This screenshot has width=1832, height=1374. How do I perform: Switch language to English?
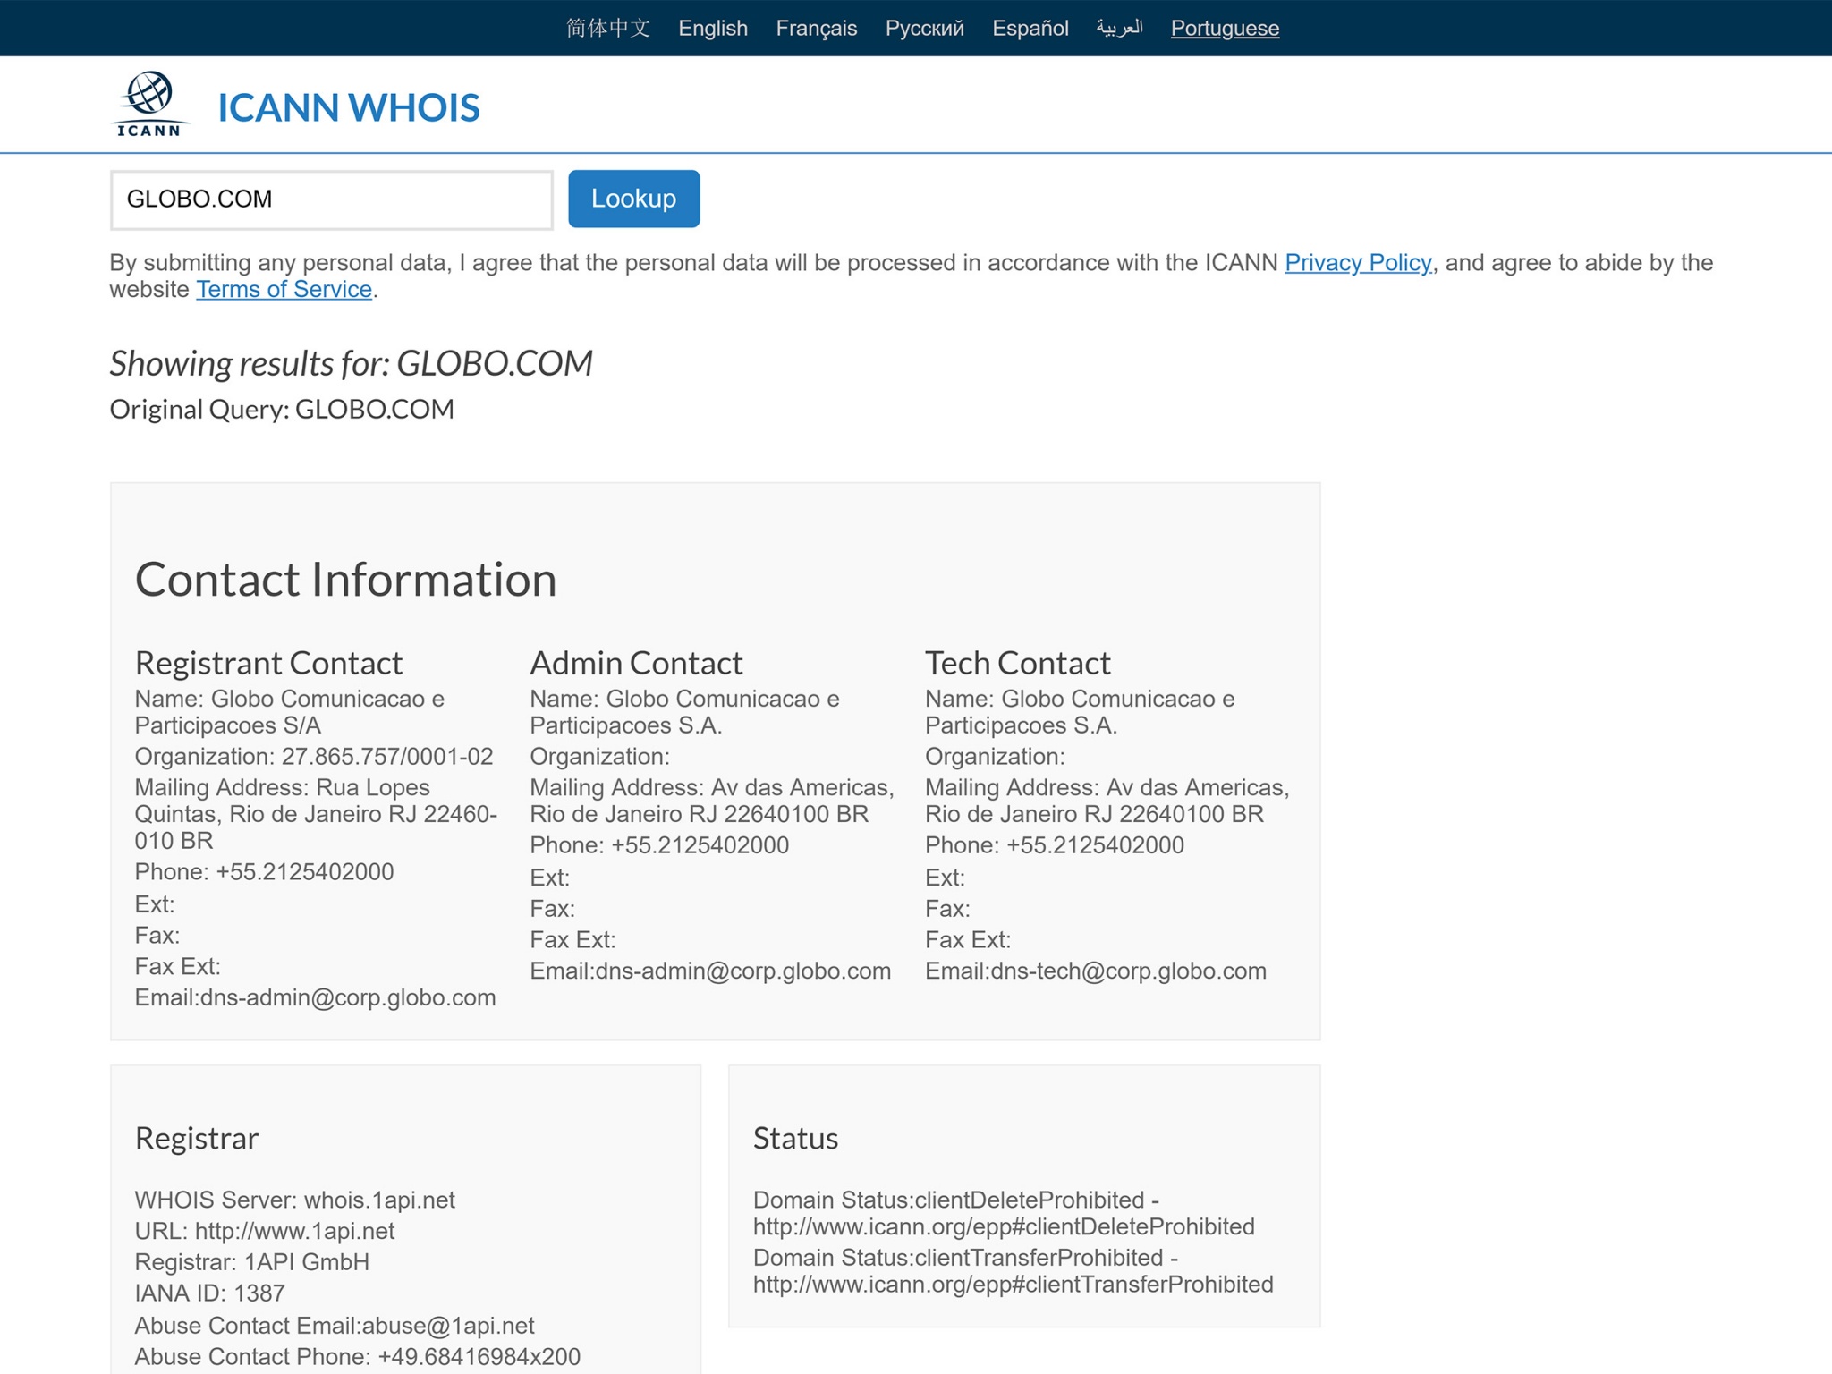point(713,28)
